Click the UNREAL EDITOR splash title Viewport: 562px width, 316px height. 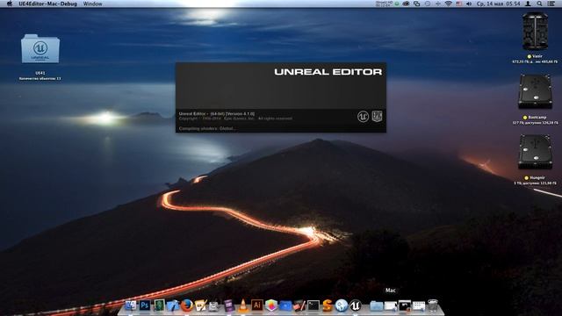[x=328, y=72]
